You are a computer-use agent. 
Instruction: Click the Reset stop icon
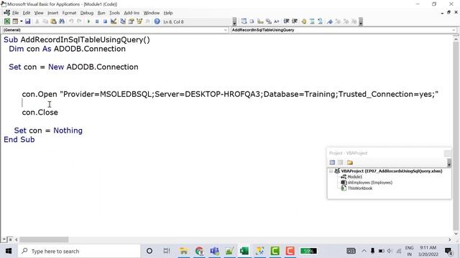tap(105, 21)
